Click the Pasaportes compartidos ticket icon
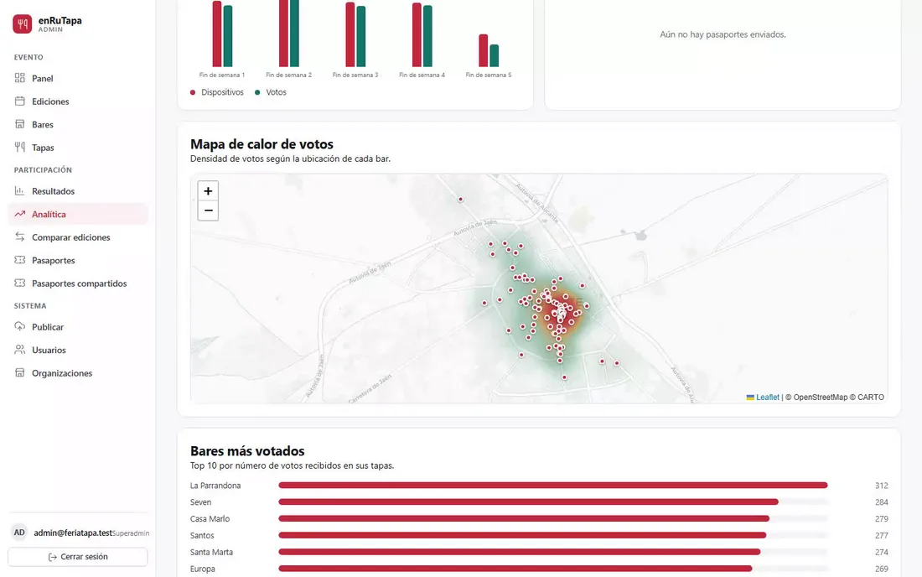 [x=20, y=283]
